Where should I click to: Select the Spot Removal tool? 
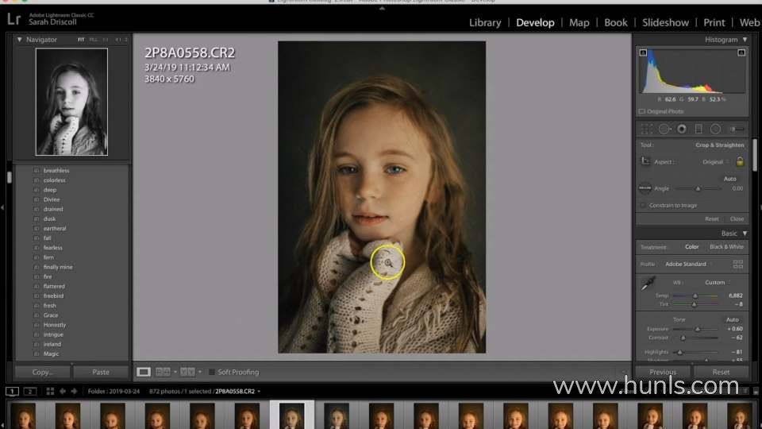click(x=664, y=129)
